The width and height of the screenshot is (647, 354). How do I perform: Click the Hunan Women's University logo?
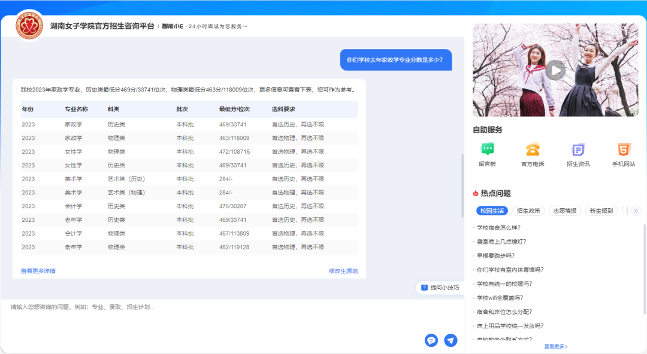[x=29, y=26]
